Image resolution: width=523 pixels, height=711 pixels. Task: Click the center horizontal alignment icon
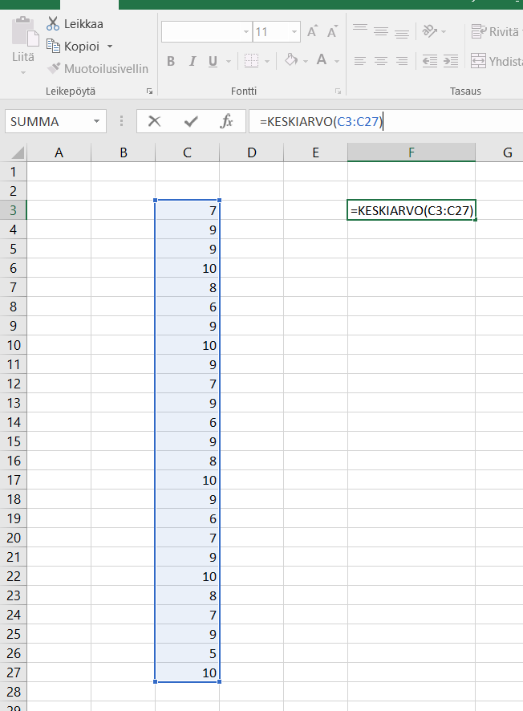point(381,61)
